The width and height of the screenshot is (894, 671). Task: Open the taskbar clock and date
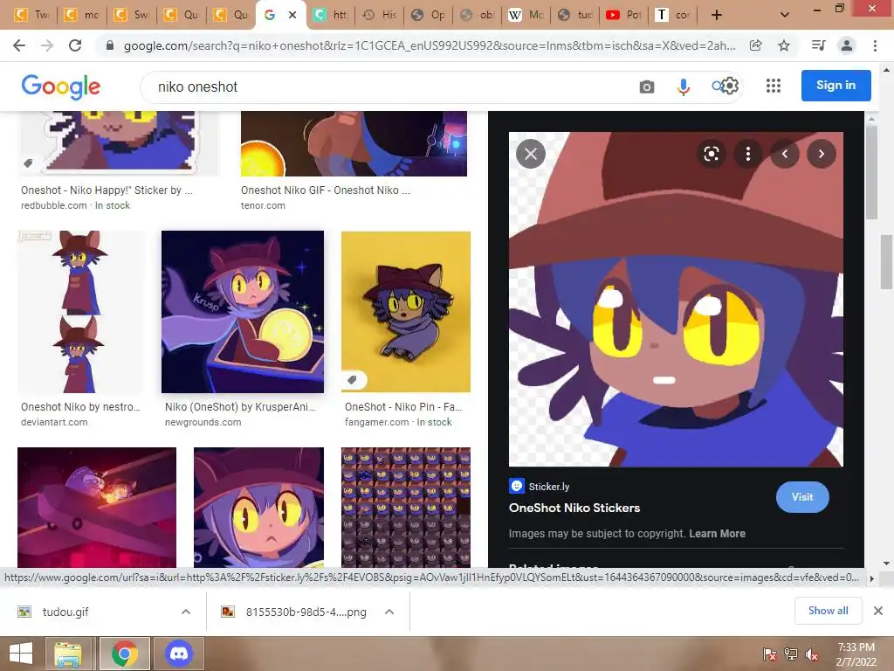(x=856, y=654)
